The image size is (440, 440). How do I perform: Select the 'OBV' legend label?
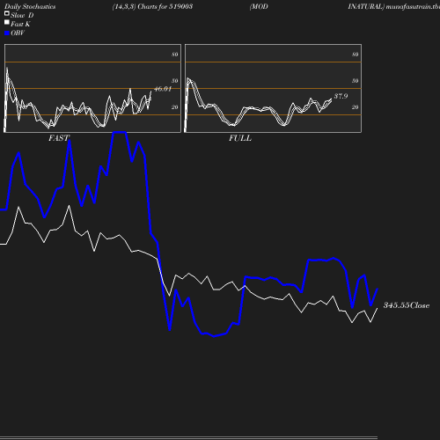18,33
